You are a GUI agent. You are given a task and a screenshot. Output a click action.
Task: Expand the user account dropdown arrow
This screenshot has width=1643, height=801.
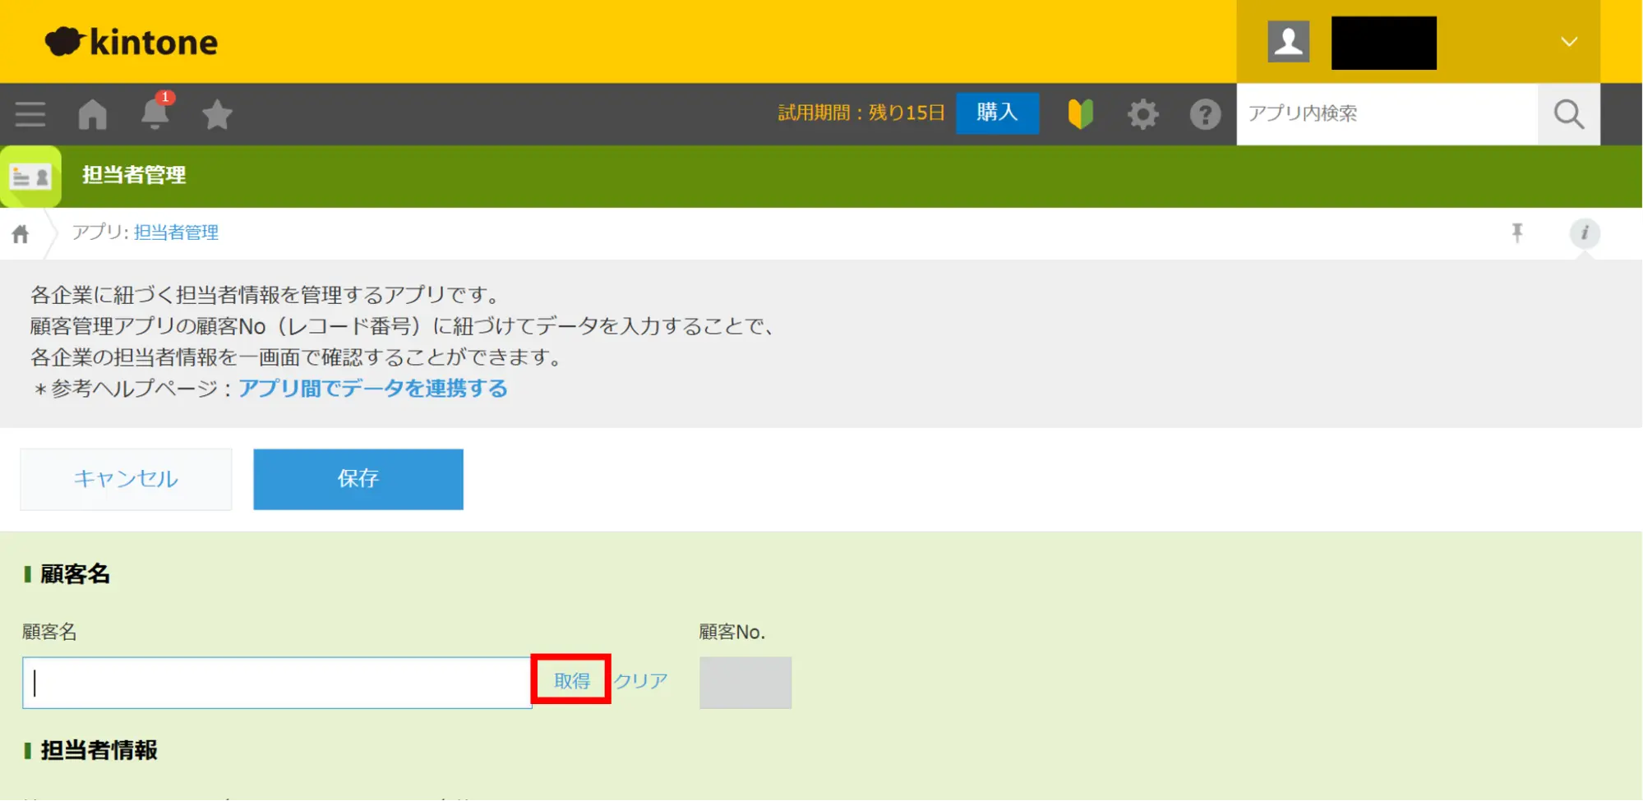[1568, 42]
